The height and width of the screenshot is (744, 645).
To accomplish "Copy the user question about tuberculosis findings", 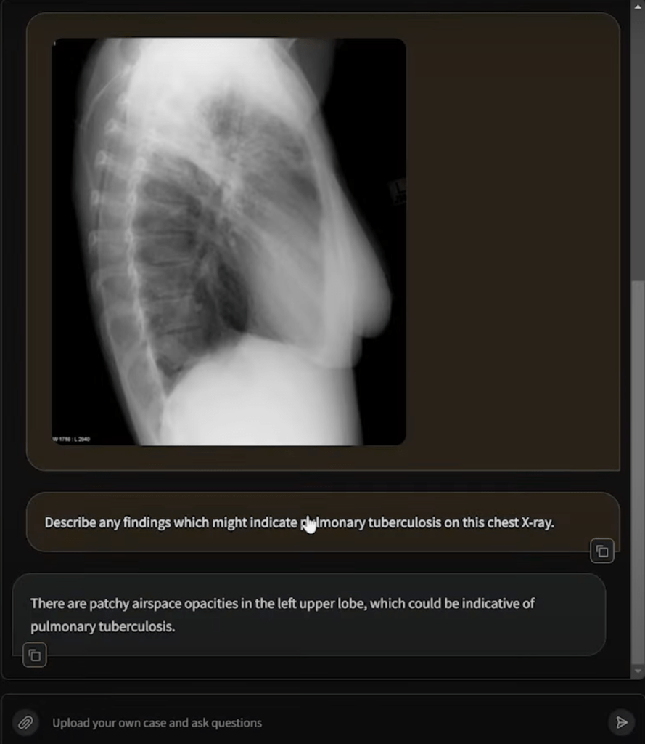I will tap(602, 551).
